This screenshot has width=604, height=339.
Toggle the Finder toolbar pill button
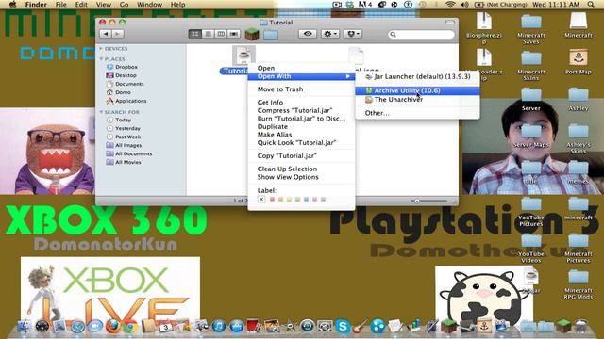click(x=450, y=23)
